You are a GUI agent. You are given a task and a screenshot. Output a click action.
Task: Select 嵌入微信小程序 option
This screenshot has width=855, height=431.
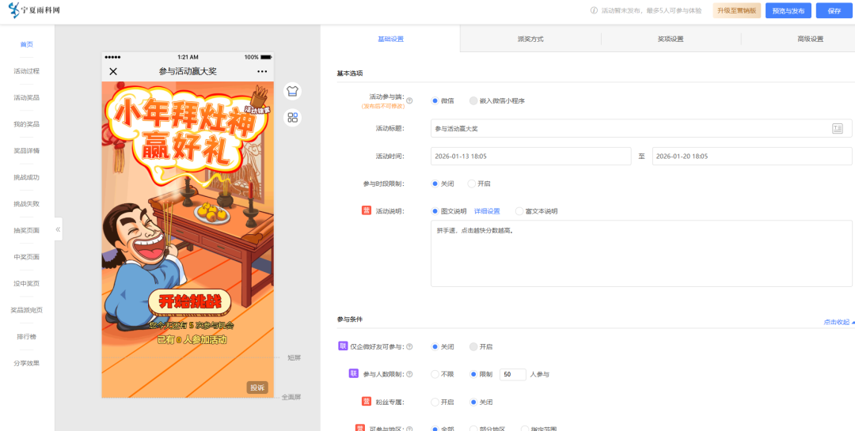point(473,100)
